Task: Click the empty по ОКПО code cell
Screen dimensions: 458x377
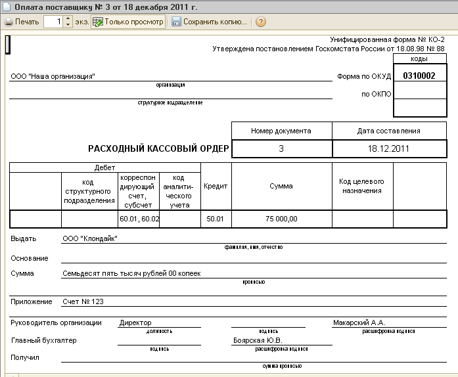Action: click(419, 90)
